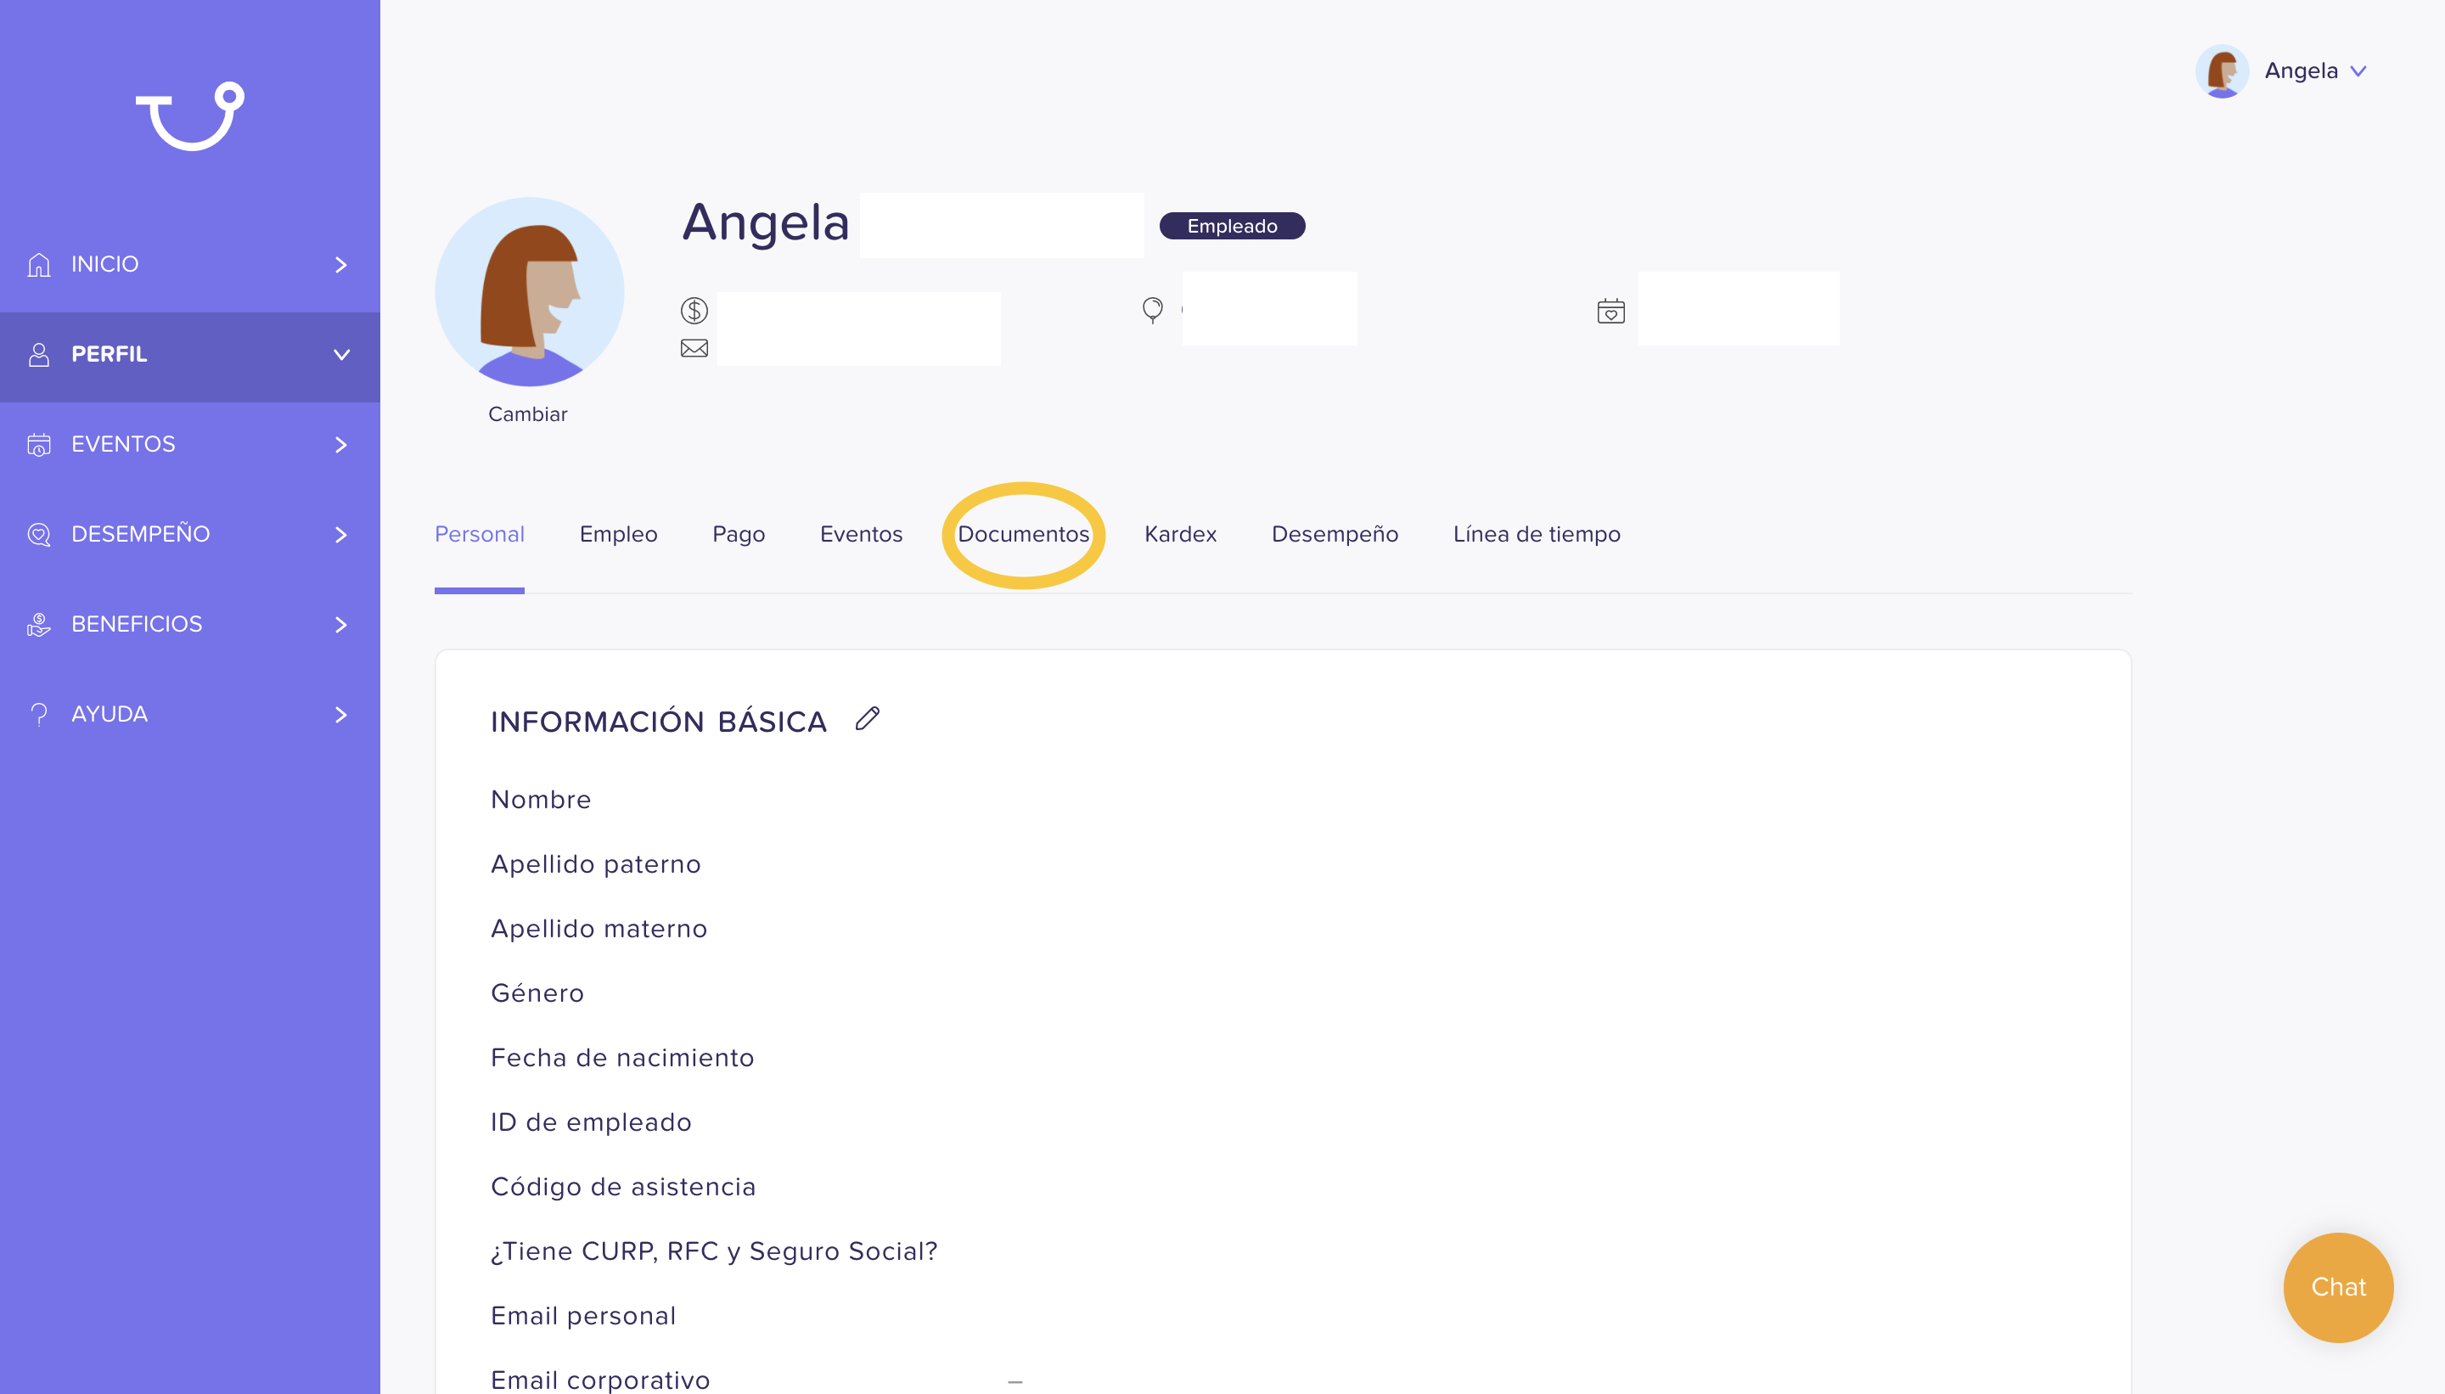Expand the EVENTOS menu chevron
The image size is (2445, 1394).
(x=340, y=444)
